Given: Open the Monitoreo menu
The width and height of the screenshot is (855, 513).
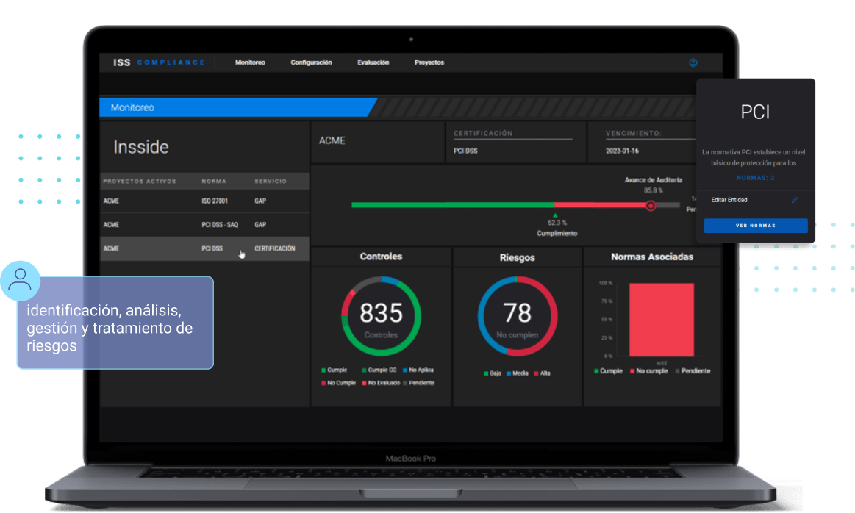Looking at the screenshot, I should 250,62.
